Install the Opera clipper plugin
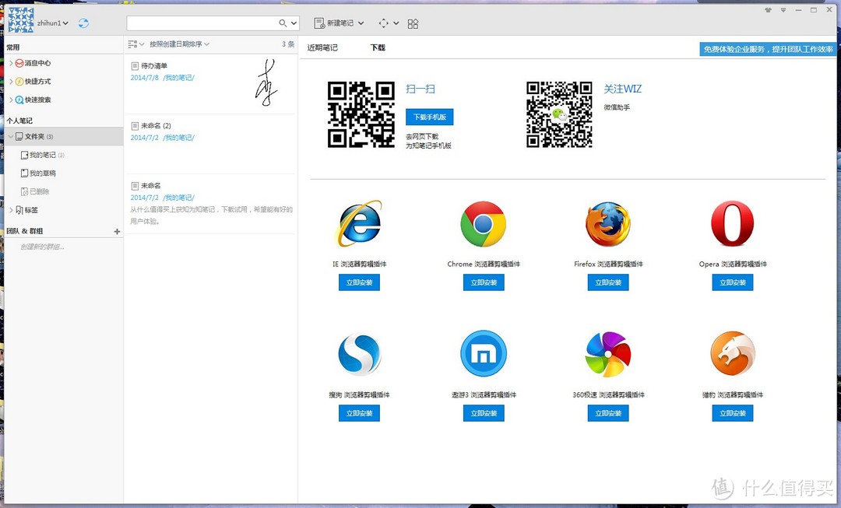This screenshot has width=841, height=508. (733, 282)
